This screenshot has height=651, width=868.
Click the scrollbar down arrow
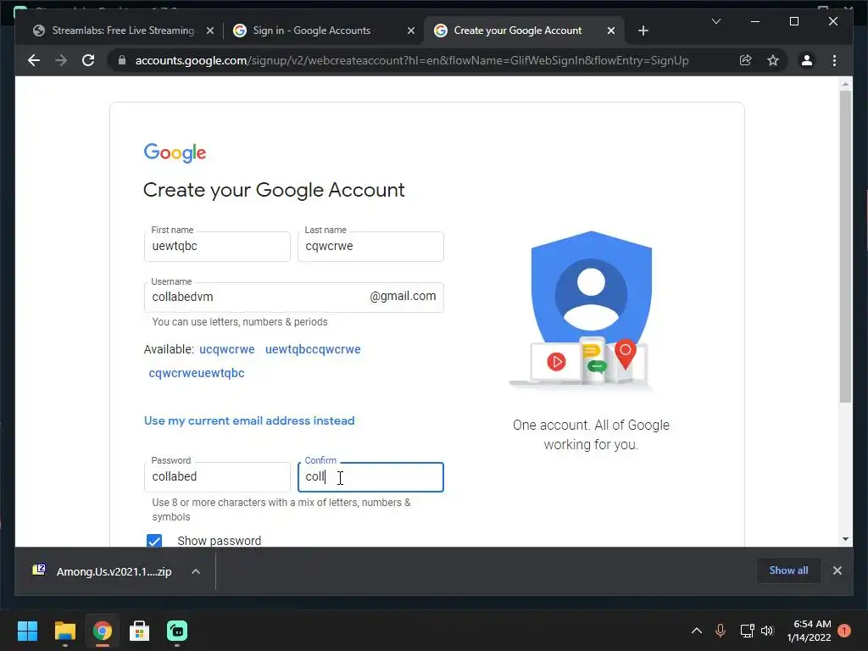[x=845, y=538]
